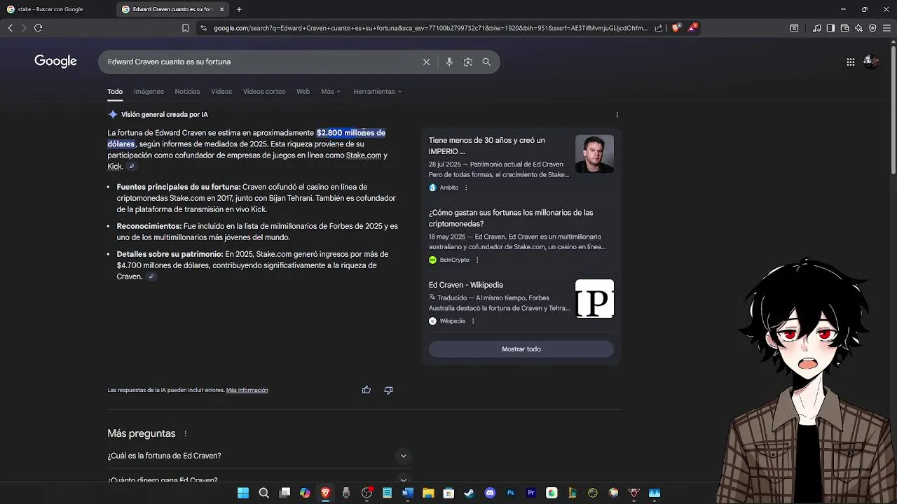Bookmark this page in the address bar

185,28
